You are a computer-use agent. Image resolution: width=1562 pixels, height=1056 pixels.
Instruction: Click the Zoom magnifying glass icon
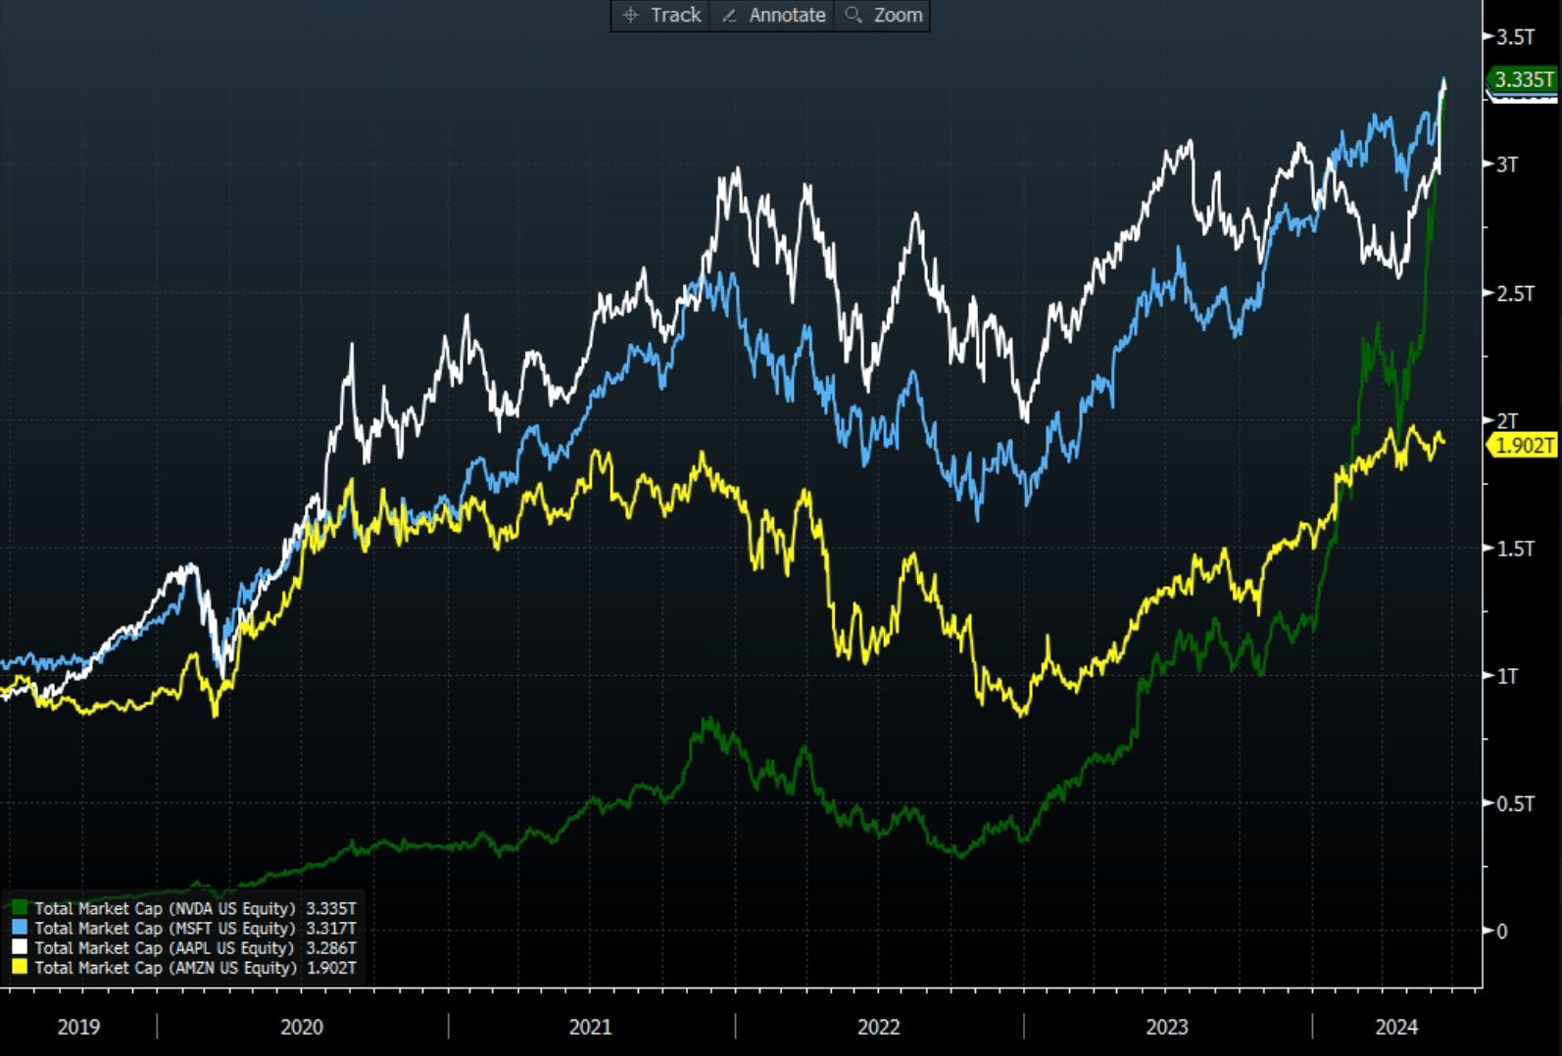pyautogui.click(x=854, y=15)
